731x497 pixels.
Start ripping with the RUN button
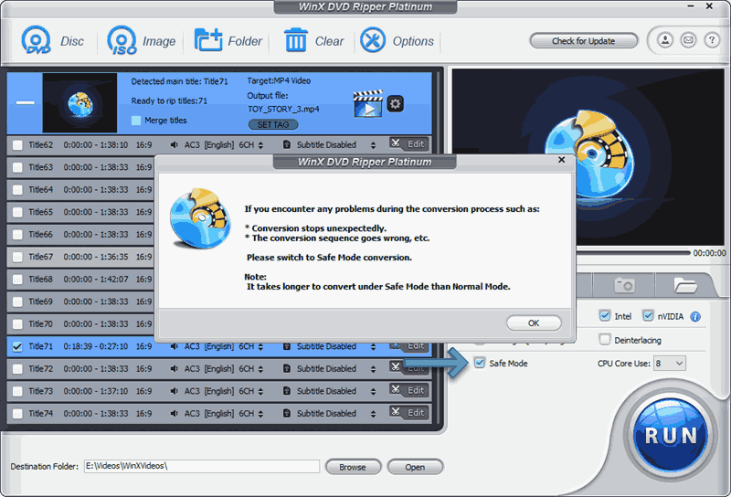tap(671, 436)
